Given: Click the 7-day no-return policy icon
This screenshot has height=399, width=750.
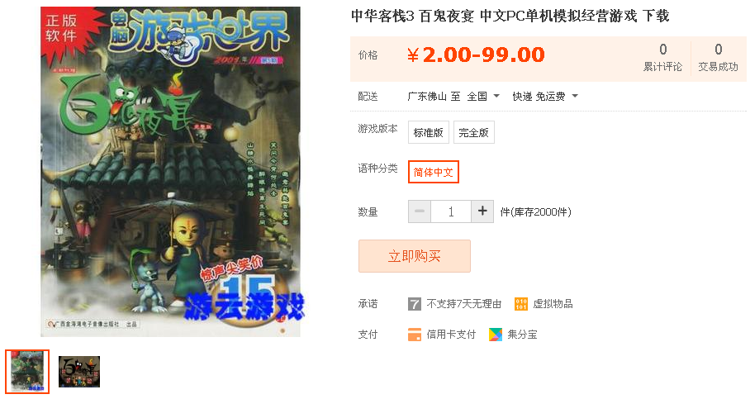Looking at the screenshot, I should tap(414, 304).
